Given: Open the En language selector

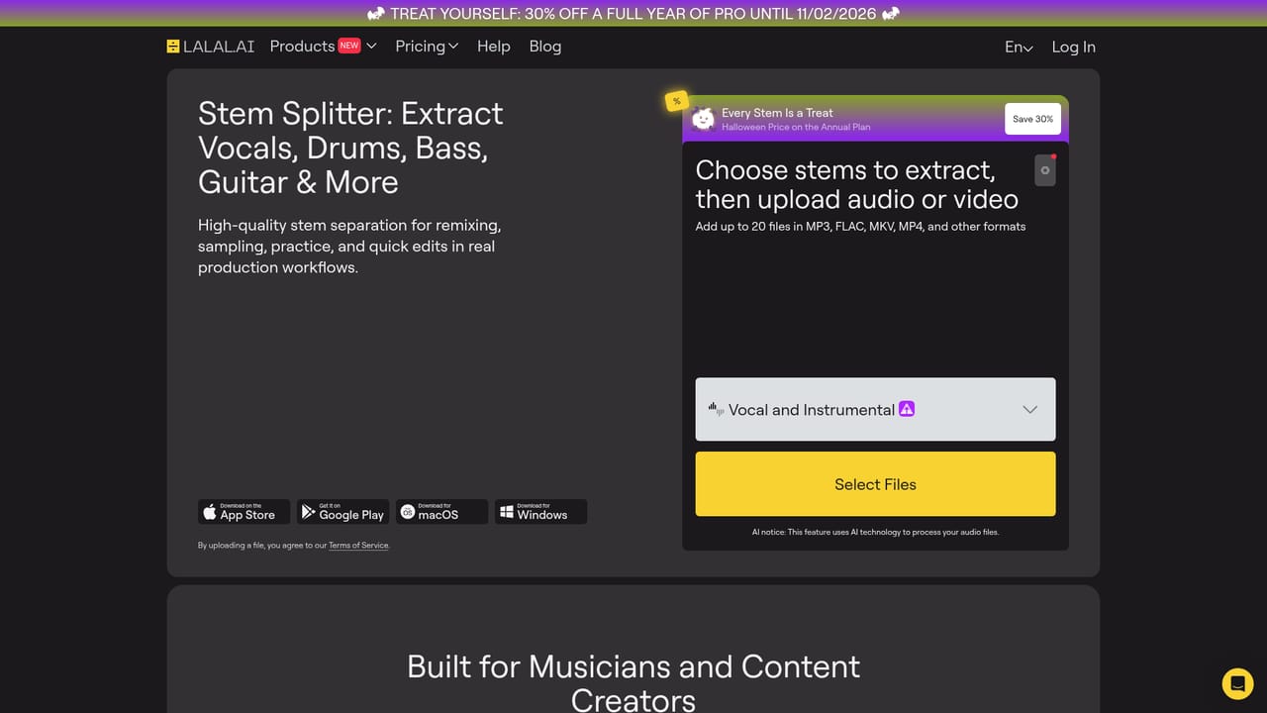Looking at the screenshot, I should (x=1019, y=47).
